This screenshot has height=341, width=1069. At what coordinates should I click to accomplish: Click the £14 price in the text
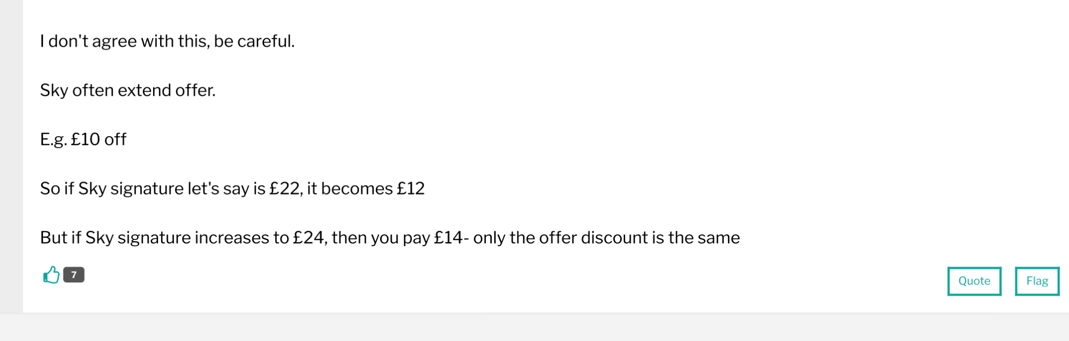pos(448,238)
